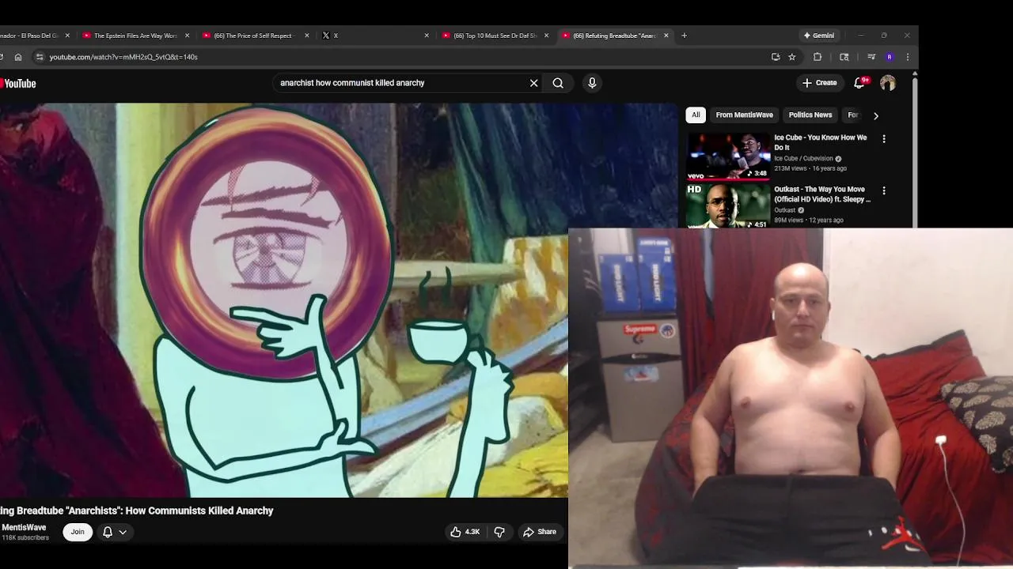Open Chrome three-dot menu
This screenshot has width=1013, height=569.
908,57
